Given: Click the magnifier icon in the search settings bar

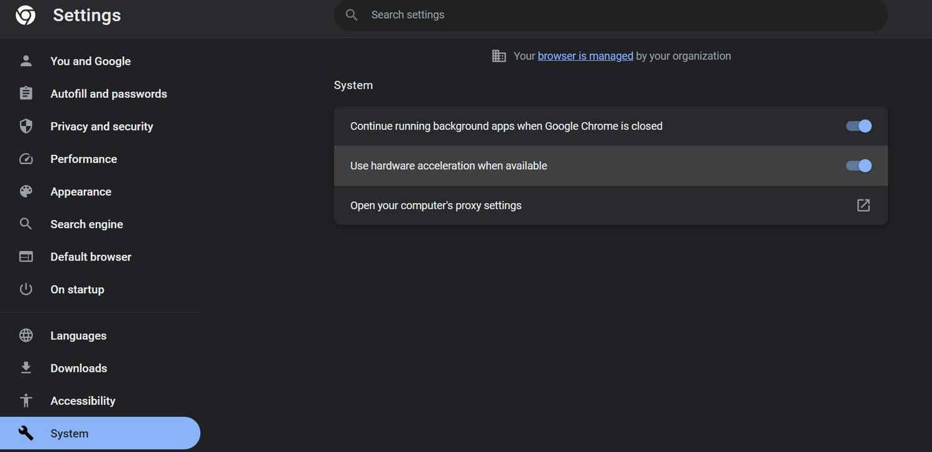Looking at the screenshot, I should point(352,15).
